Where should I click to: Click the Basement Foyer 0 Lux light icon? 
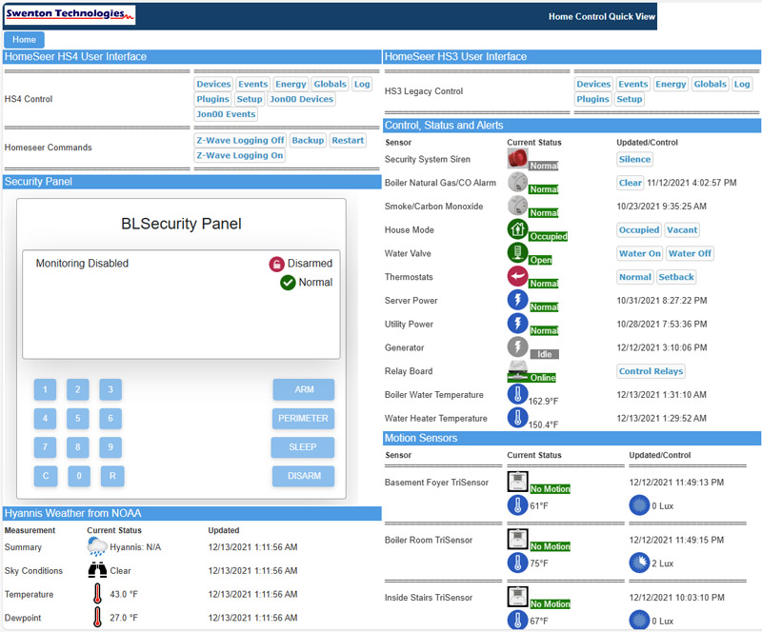tap(639, 505)
